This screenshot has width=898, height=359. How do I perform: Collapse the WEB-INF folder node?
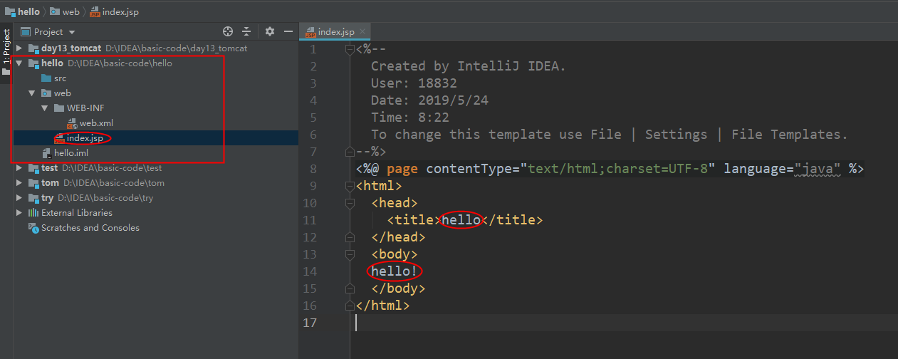[45, 108]
